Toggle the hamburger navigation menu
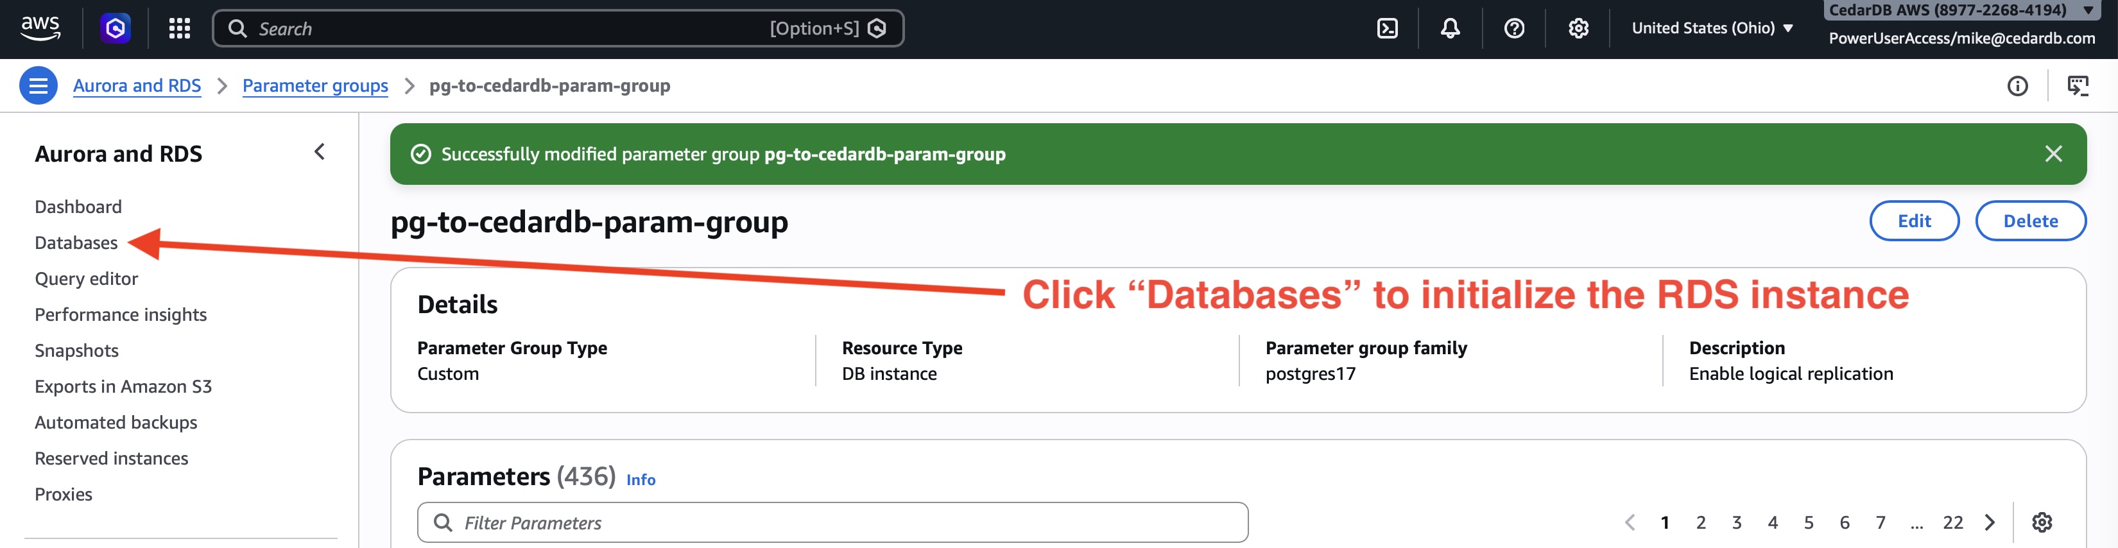This screenshot has height=548, width=2118. point(38,85)
